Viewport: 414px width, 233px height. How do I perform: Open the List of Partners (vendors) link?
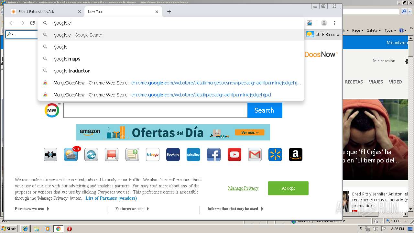pyautogui.click(x=111, y=198)
